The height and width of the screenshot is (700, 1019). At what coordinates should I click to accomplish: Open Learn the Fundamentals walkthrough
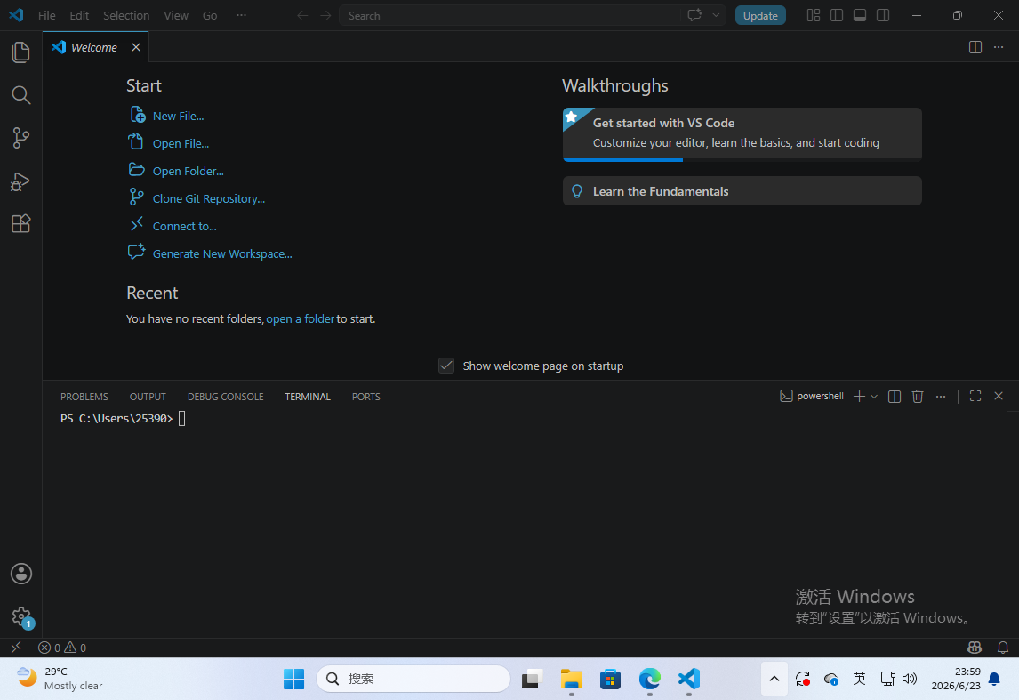point(742,191)
